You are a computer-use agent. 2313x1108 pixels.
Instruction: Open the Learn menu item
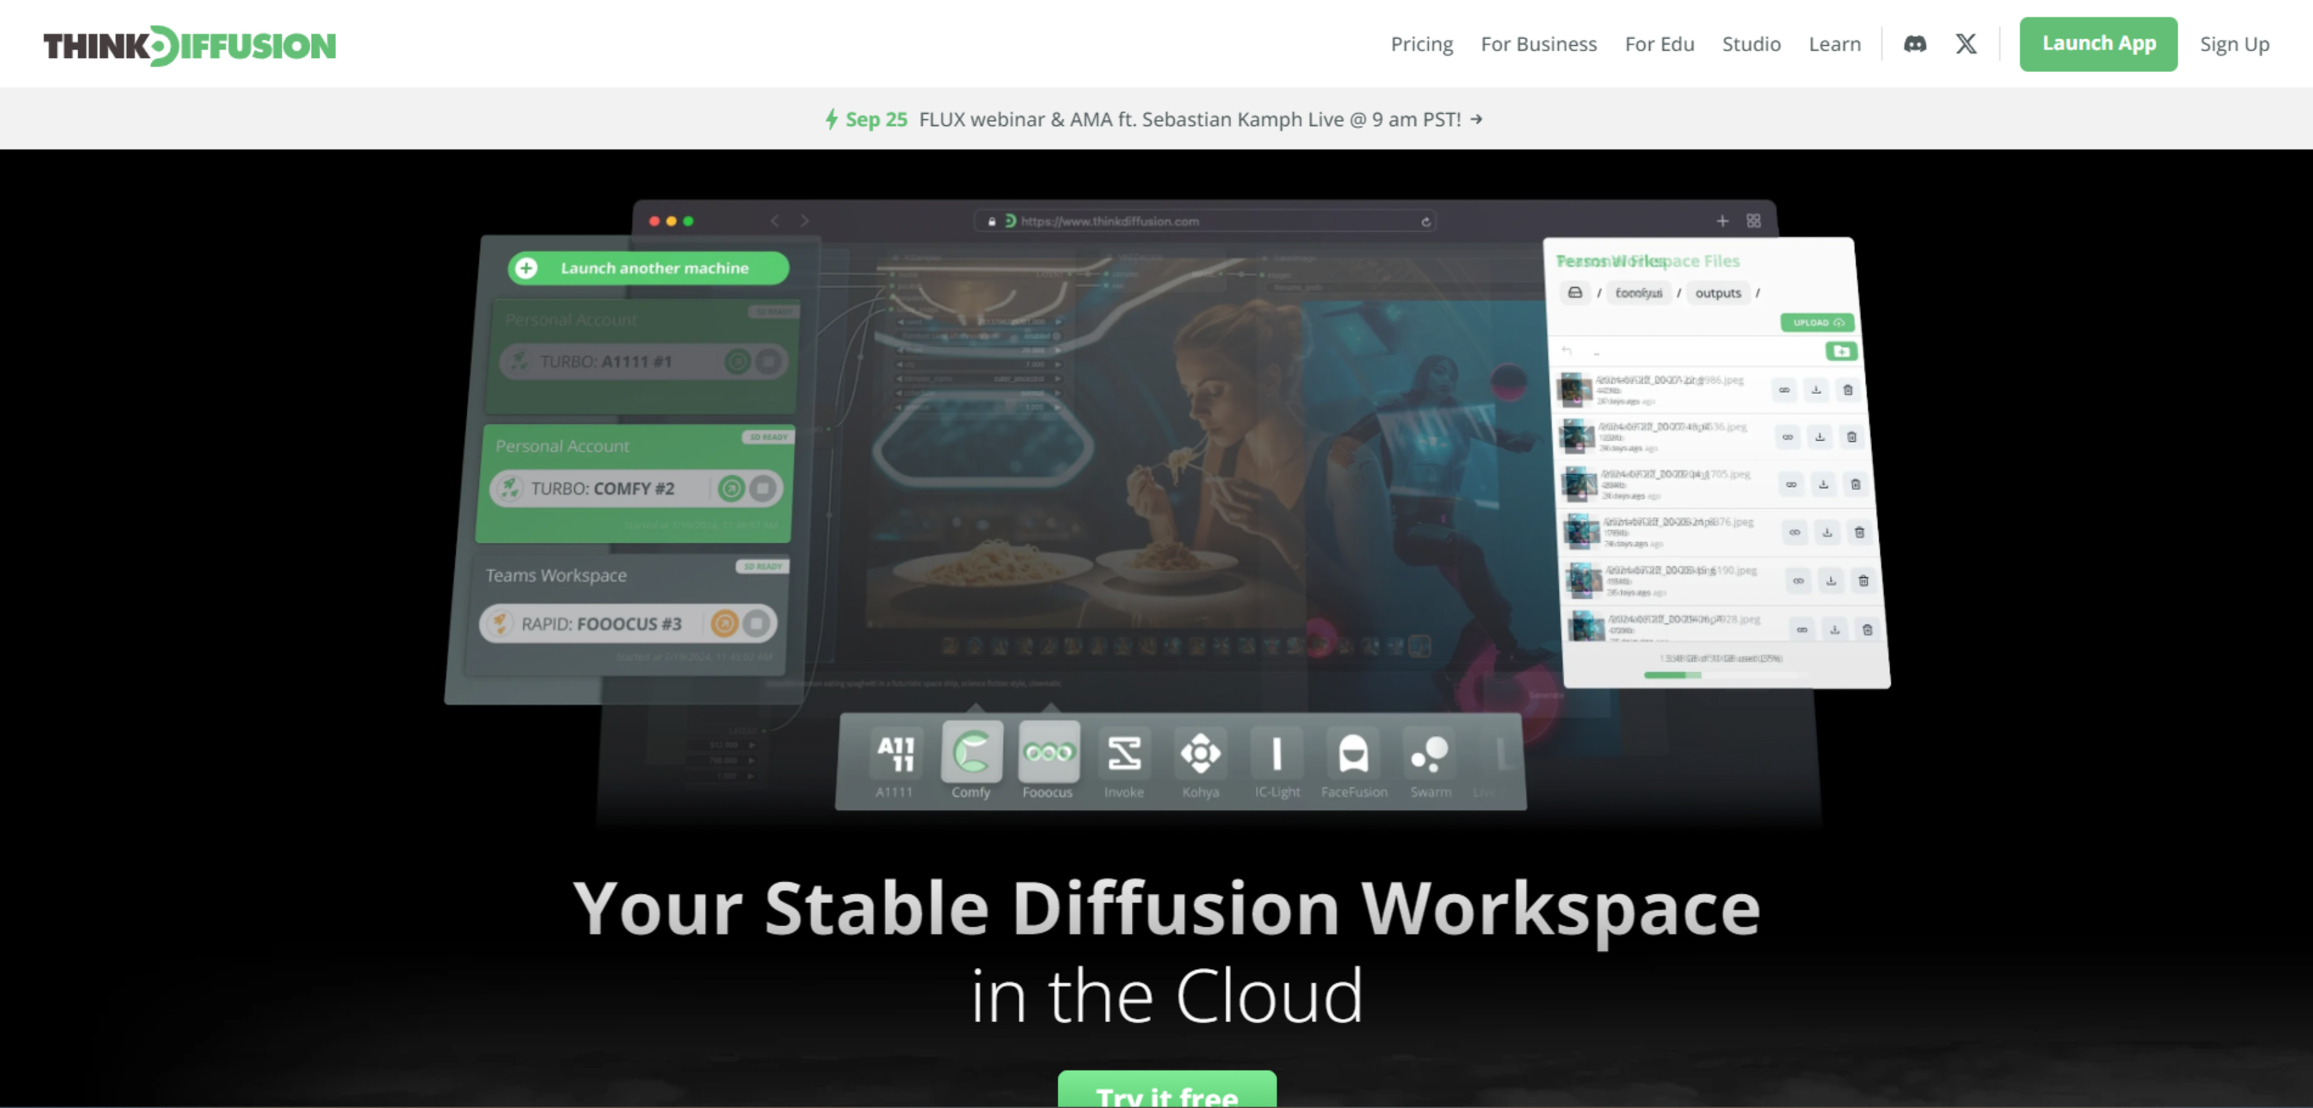[x=1834, y=44]
